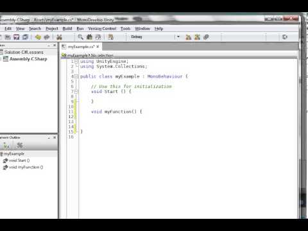Image resolution: width=308 pixels, height=231 pixels.
Task: Open the Run menu
Action: tap(80, 28)
